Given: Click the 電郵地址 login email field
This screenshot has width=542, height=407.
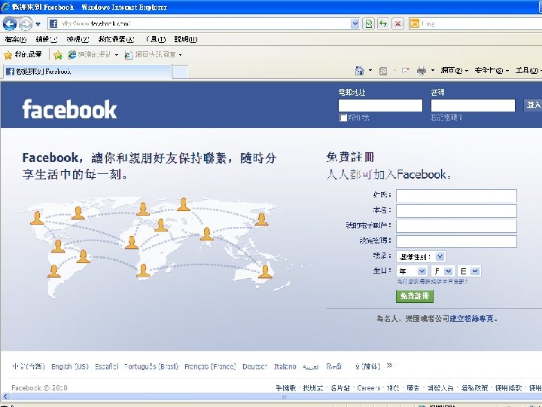Looking at the screenshot, I should [x=380, y=106].
